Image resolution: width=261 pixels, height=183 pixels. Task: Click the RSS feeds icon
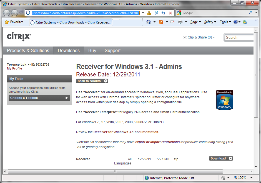161,22
